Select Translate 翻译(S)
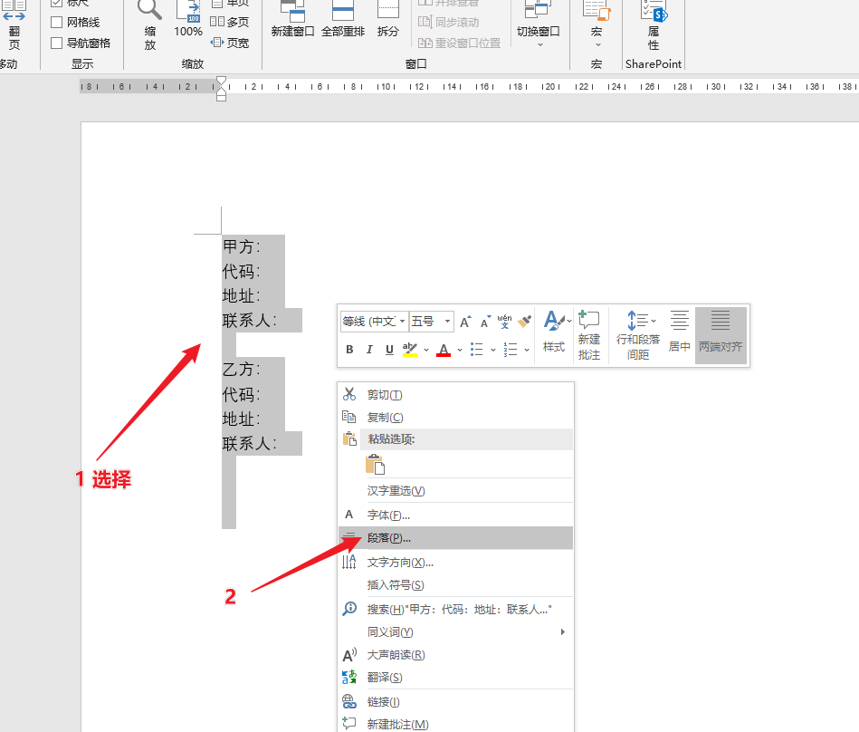The image size is (859, 732). pos(456,678)
